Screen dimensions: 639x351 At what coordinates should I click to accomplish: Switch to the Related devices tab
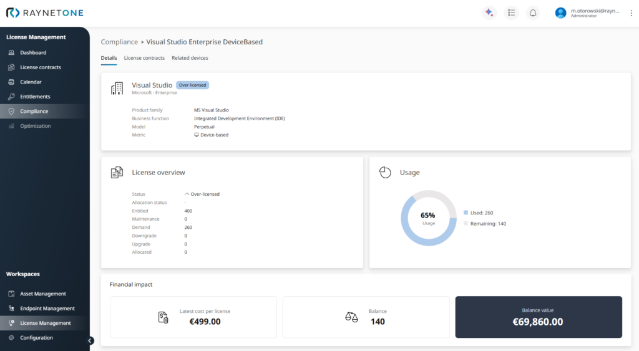[190, 58]
